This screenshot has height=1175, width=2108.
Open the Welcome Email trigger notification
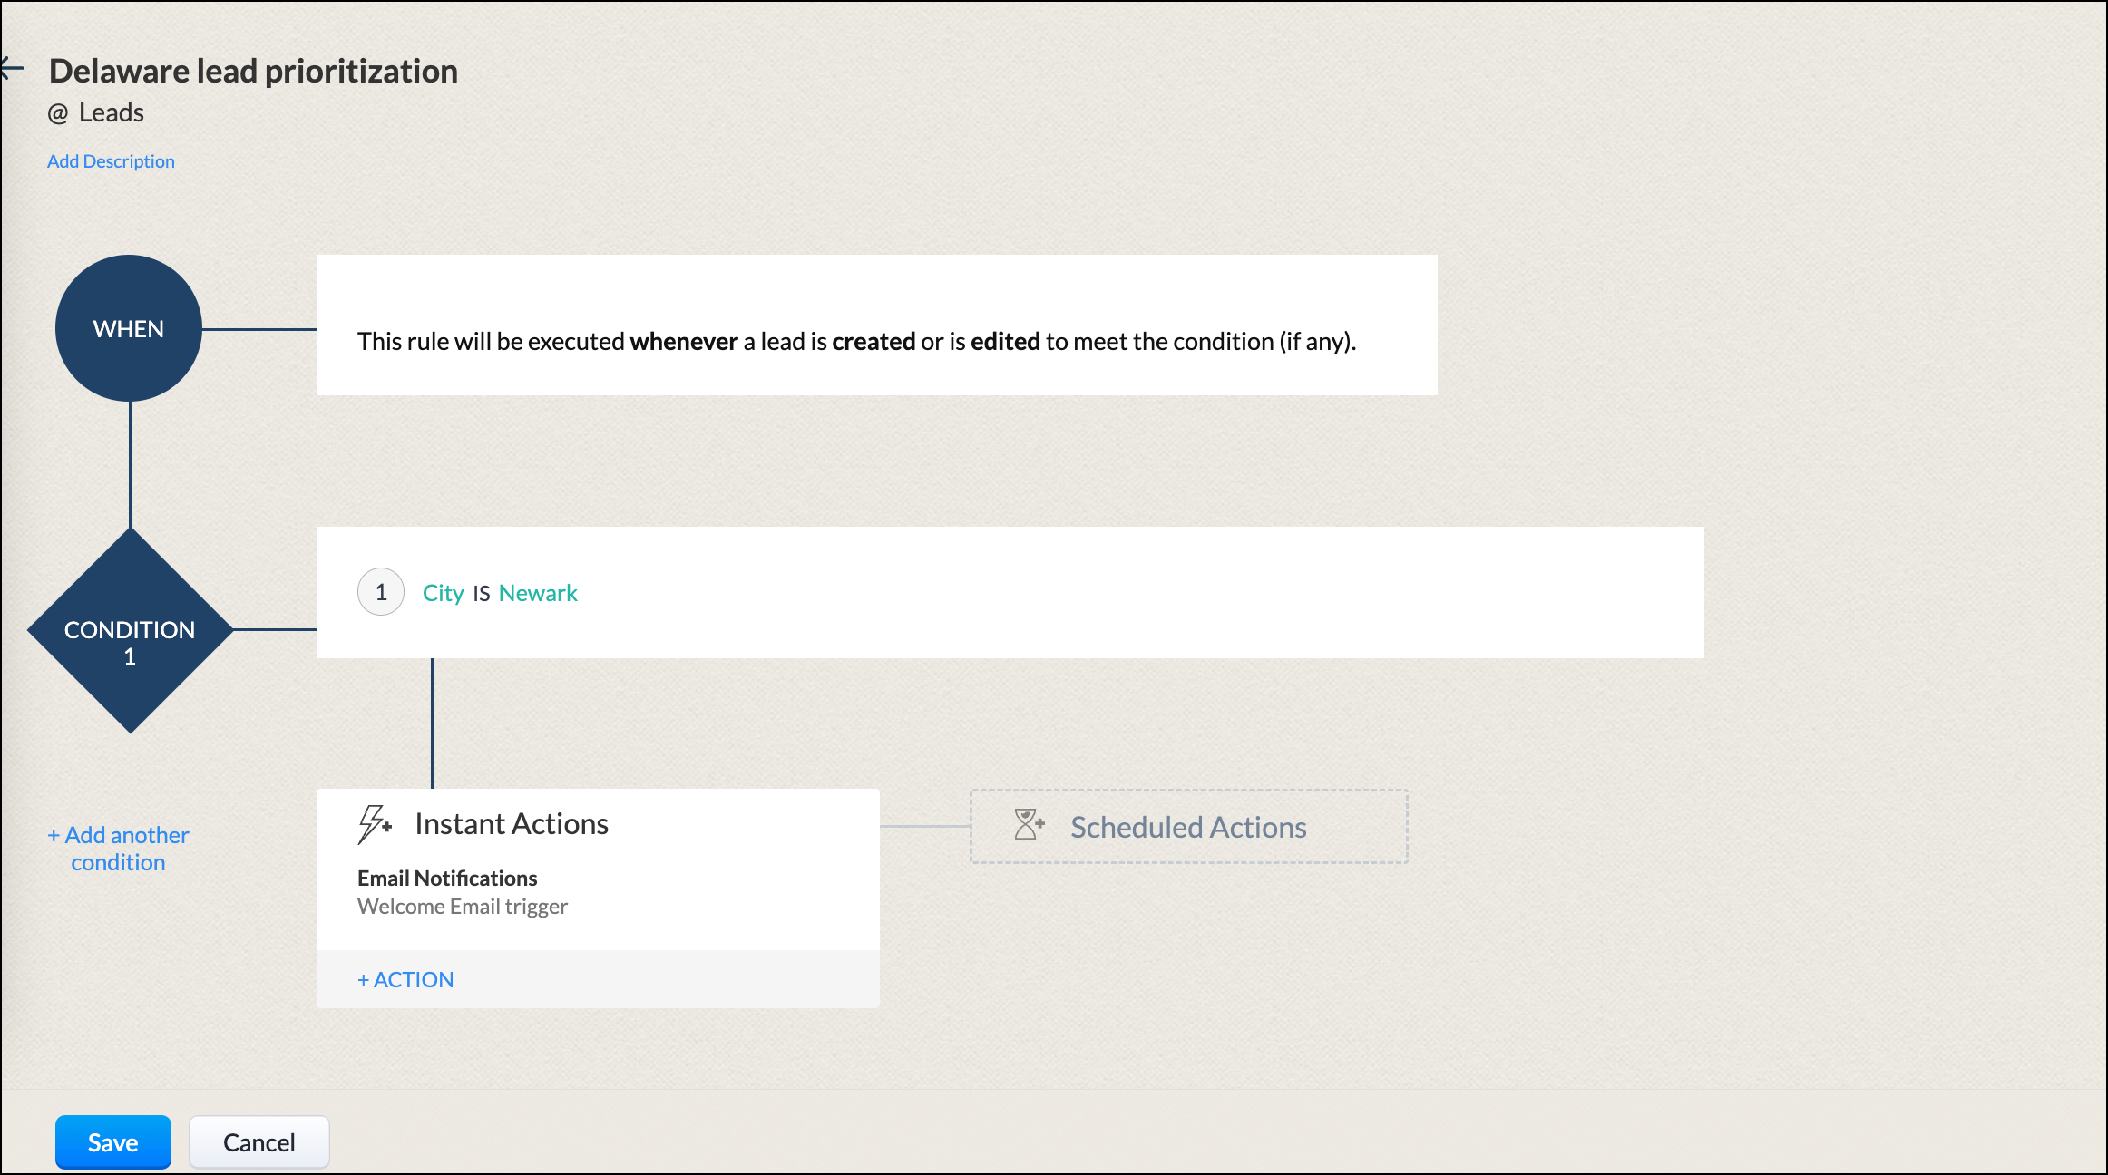tap(462, 907)
